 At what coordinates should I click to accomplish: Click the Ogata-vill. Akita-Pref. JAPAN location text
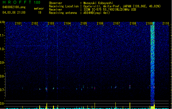(122, 6)
